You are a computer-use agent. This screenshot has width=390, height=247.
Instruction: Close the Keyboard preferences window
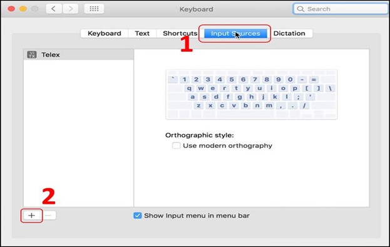click(x=11, y=9)
